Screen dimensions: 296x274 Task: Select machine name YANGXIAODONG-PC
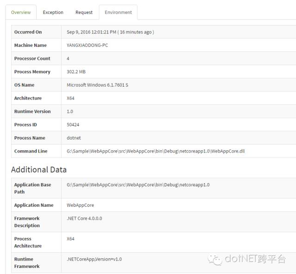tap(87, 45)
